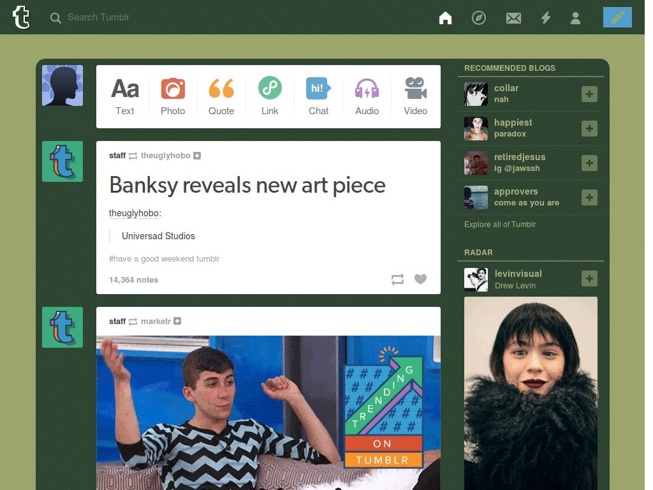Open the retiredjesus blog name

pyautogui.click(x=520, y=157)
